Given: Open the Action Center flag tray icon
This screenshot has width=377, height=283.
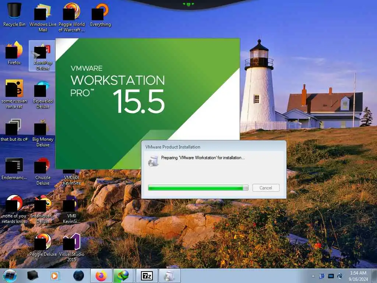Looking at the screenshot, I should (322, 276).
